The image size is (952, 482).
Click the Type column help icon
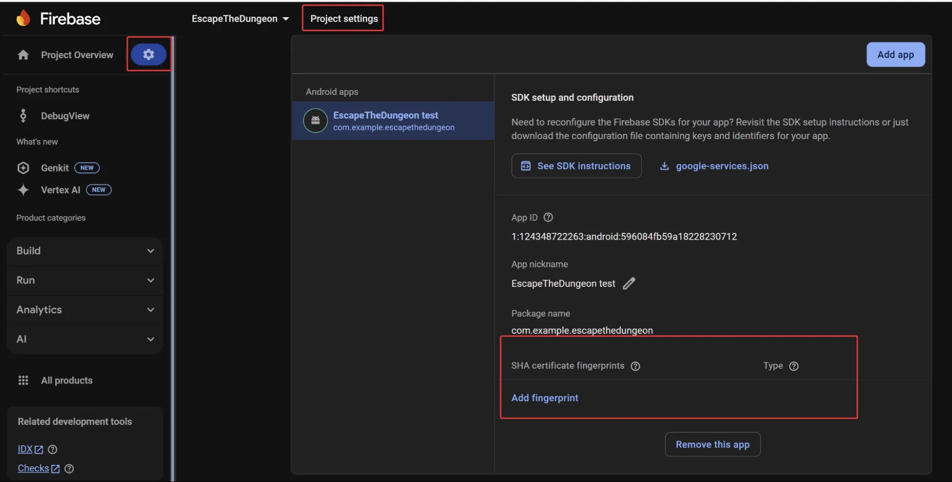tap(794, 366)
